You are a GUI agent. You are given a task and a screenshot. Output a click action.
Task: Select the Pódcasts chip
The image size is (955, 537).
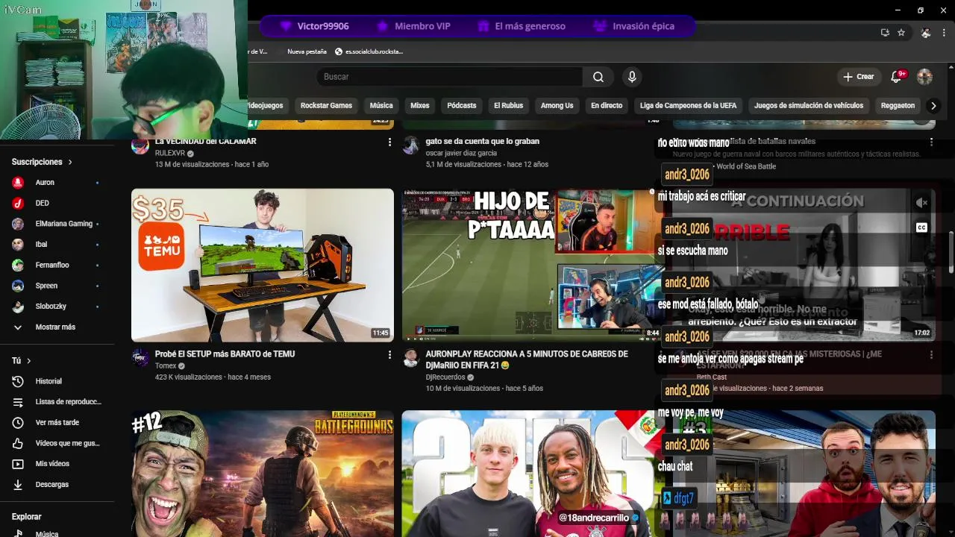click(462, 106)
